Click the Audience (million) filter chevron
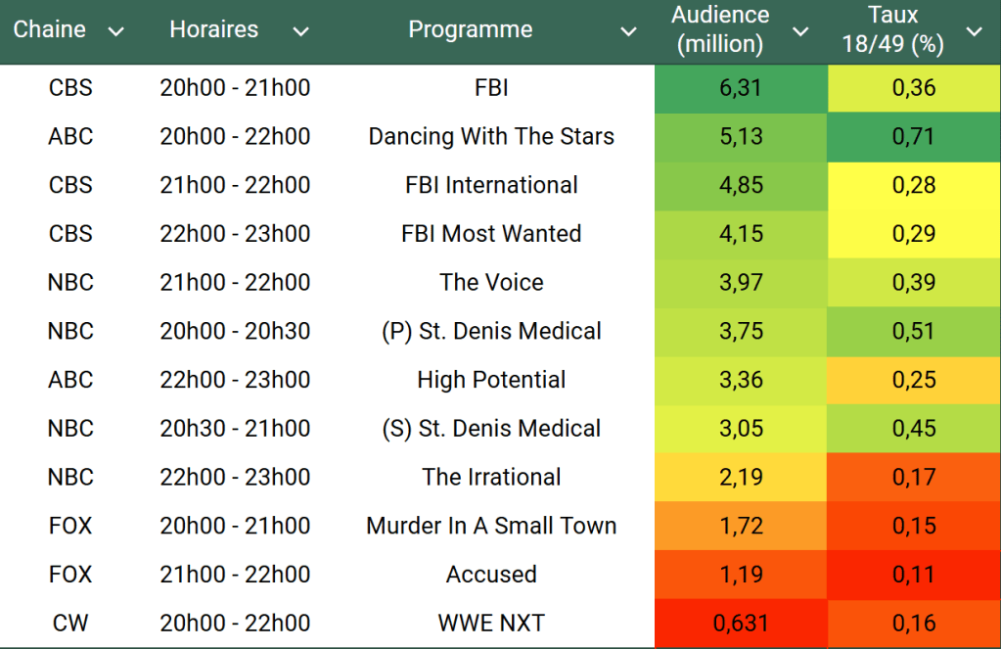This screenshot has width=1001, height=649. (x=800, y=31)
